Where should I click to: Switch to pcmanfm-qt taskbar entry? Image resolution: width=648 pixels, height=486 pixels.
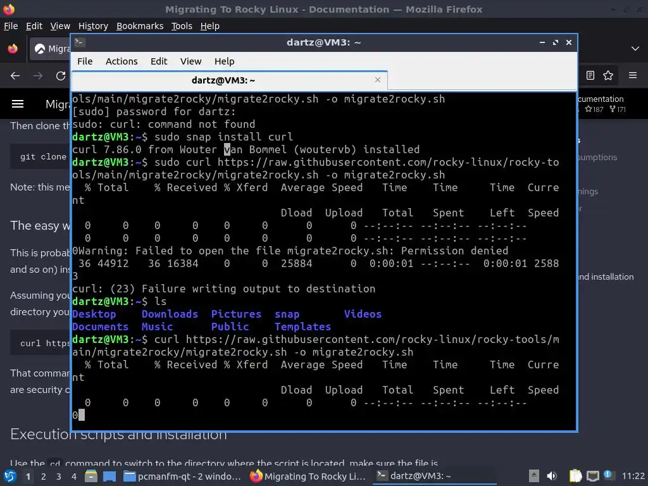coord(182,477)
